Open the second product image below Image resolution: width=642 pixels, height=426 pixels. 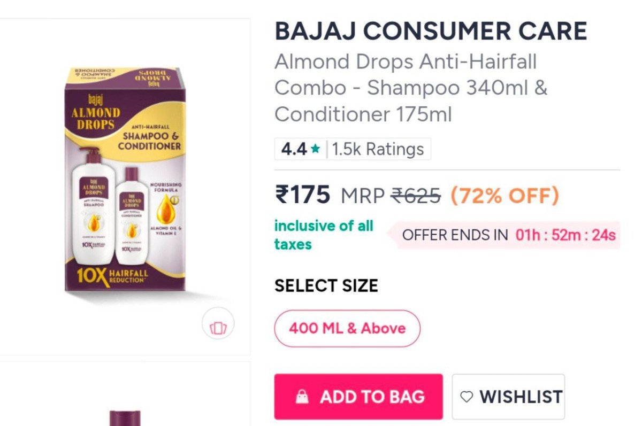(125, 394)
